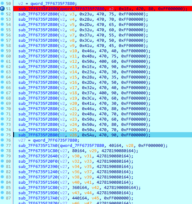Click constant 0x2Du on line 54

85,25
